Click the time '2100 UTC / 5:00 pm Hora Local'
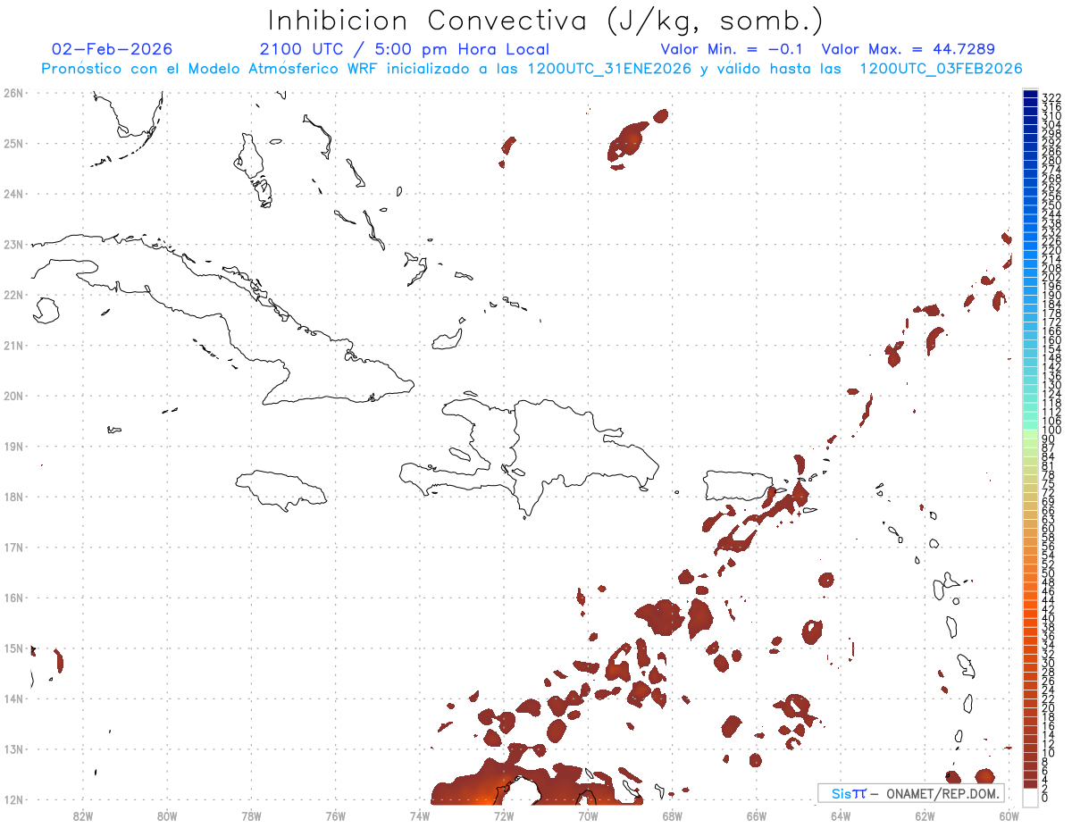 coord(405,49)
